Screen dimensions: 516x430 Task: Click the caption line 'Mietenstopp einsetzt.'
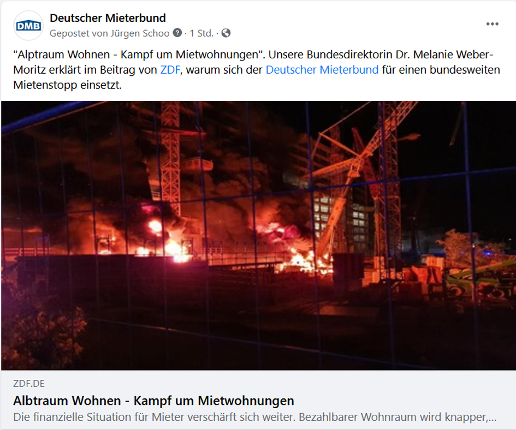click(x=68, y=85)
